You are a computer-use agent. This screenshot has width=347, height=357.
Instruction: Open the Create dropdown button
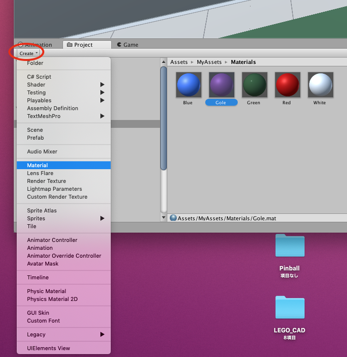[x=28, y=53]
